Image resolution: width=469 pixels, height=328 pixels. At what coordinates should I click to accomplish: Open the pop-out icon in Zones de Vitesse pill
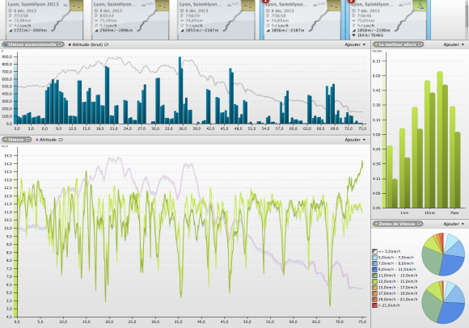(420, 224)
